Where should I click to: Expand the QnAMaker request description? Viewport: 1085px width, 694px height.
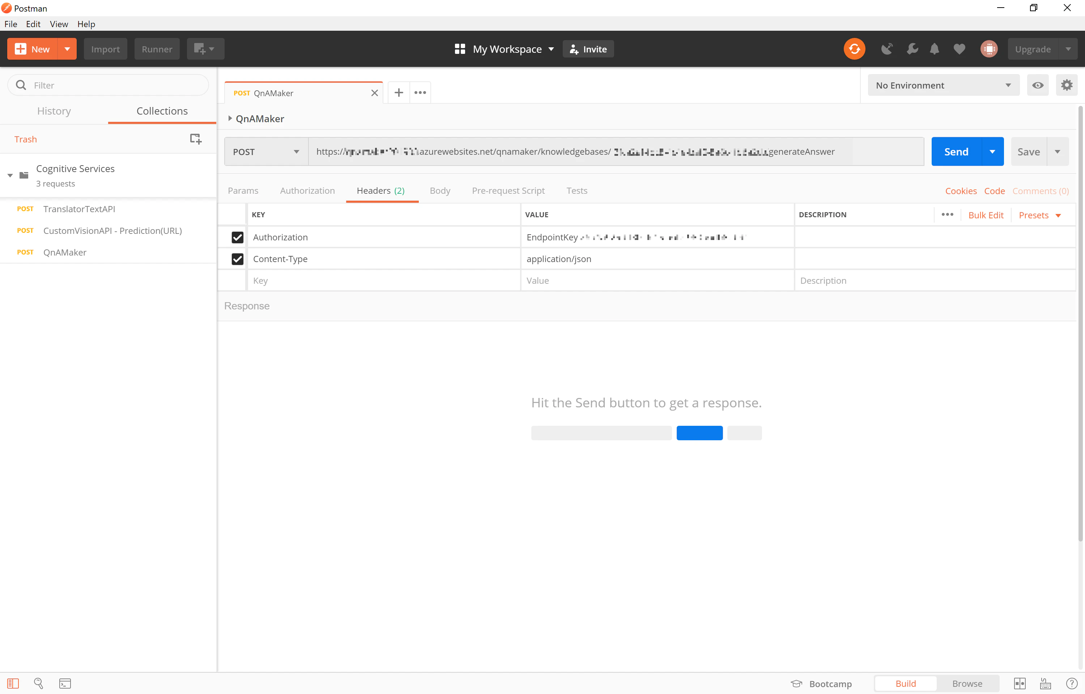[230, 118]
